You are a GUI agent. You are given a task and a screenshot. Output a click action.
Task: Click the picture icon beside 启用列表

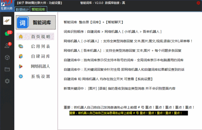(21, 46)
